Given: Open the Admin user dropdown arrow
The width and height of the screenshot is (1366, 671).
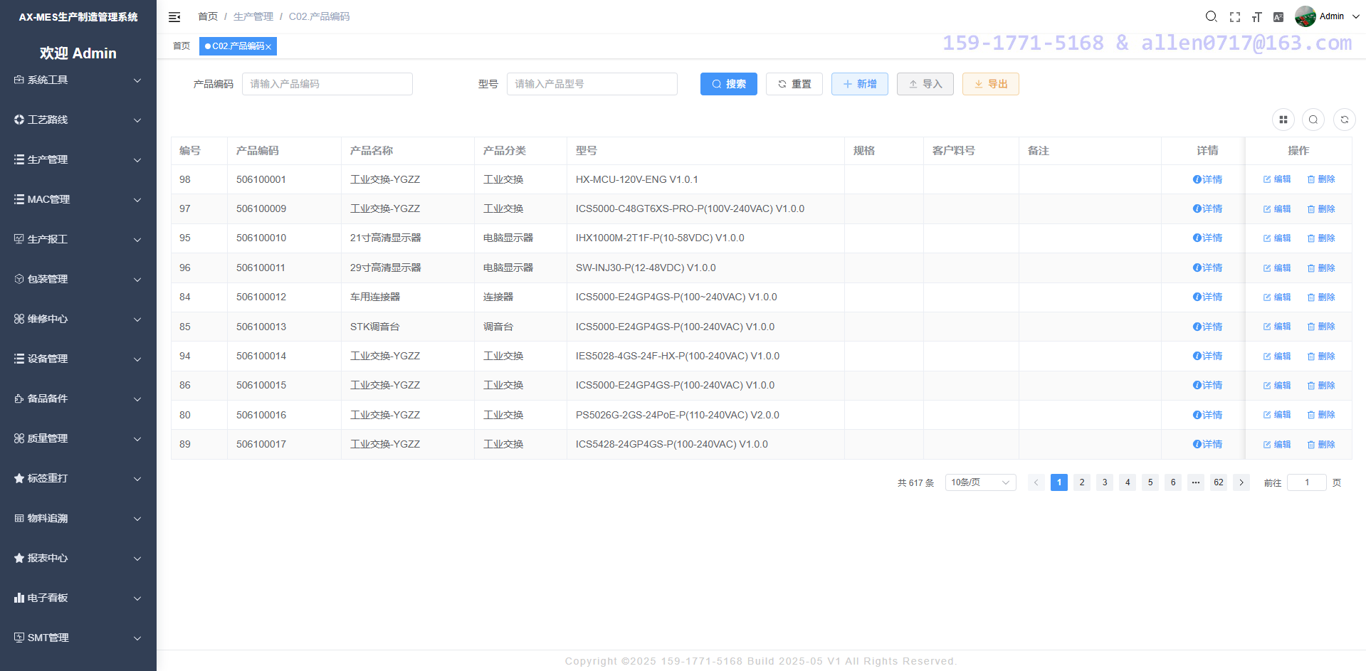Looking at the screenshot, I should coord(1355,16).
